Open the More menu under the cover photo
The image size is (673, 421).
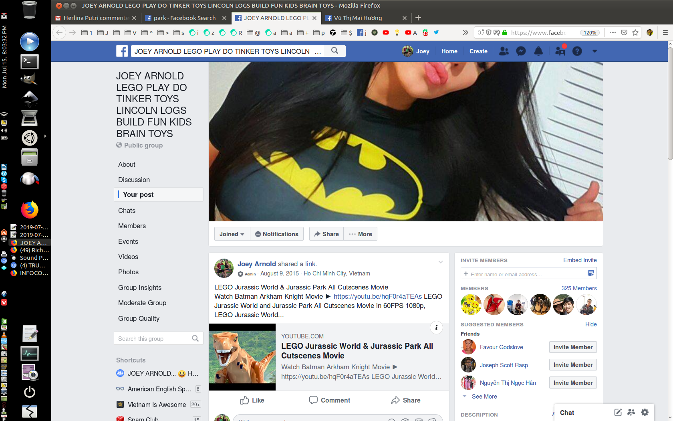click(361, 234)
